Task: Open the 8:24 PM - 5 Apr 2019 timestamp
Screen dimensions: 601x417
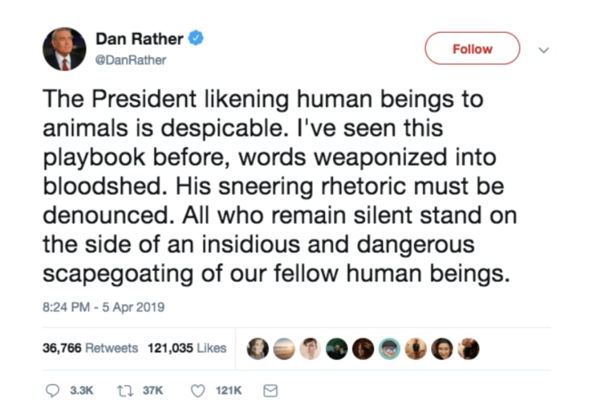Action: (x=104, y=307)
